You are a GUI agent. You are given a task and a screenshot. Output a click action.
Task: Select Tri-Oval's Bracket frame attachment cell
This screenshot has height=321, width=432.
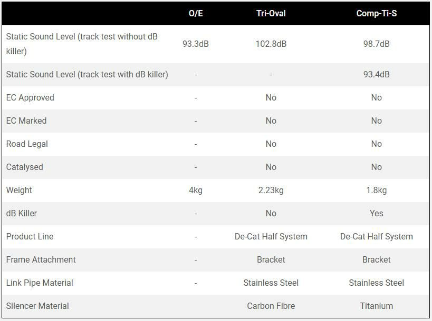[x=271, y=260]
